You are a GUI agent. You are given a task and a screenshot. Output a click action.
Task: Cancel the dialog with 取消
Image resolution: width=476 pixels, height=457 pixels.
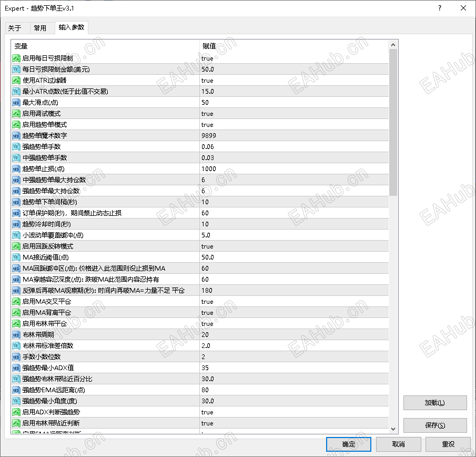click(398, 444)
